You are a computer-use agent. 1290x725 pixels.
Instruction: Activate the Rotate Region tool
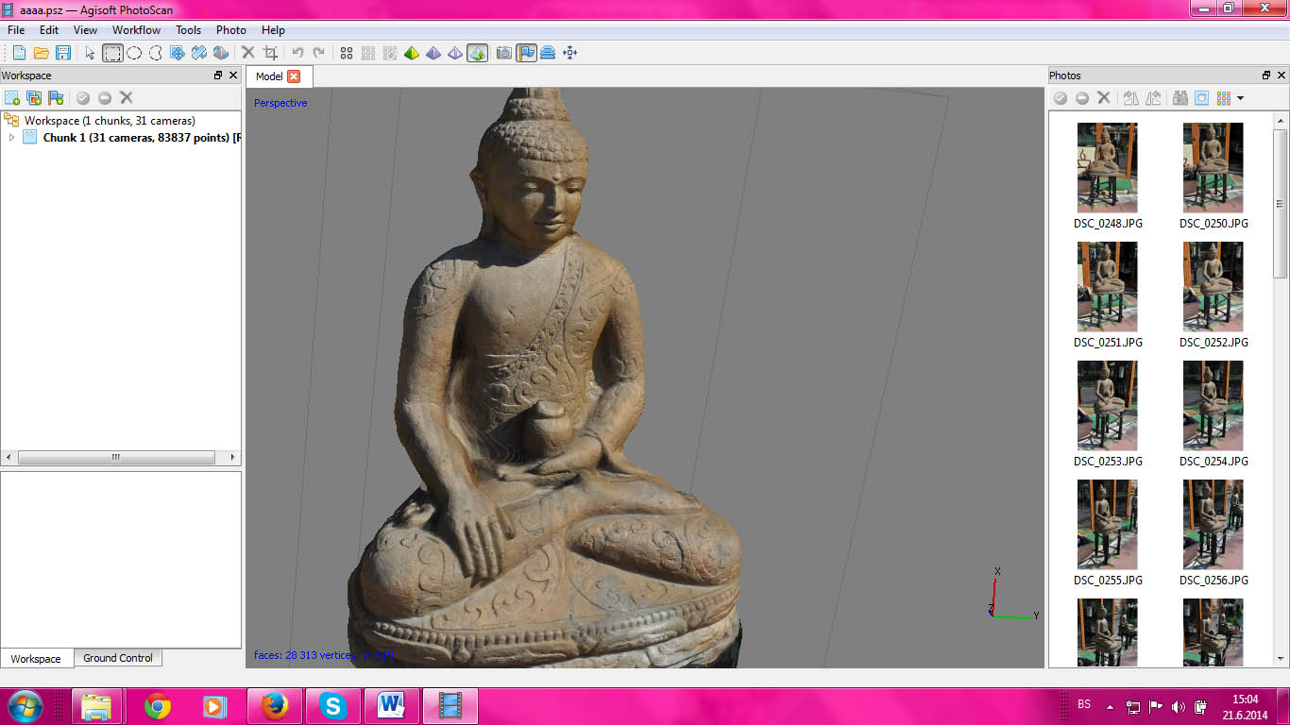(199, 53)
